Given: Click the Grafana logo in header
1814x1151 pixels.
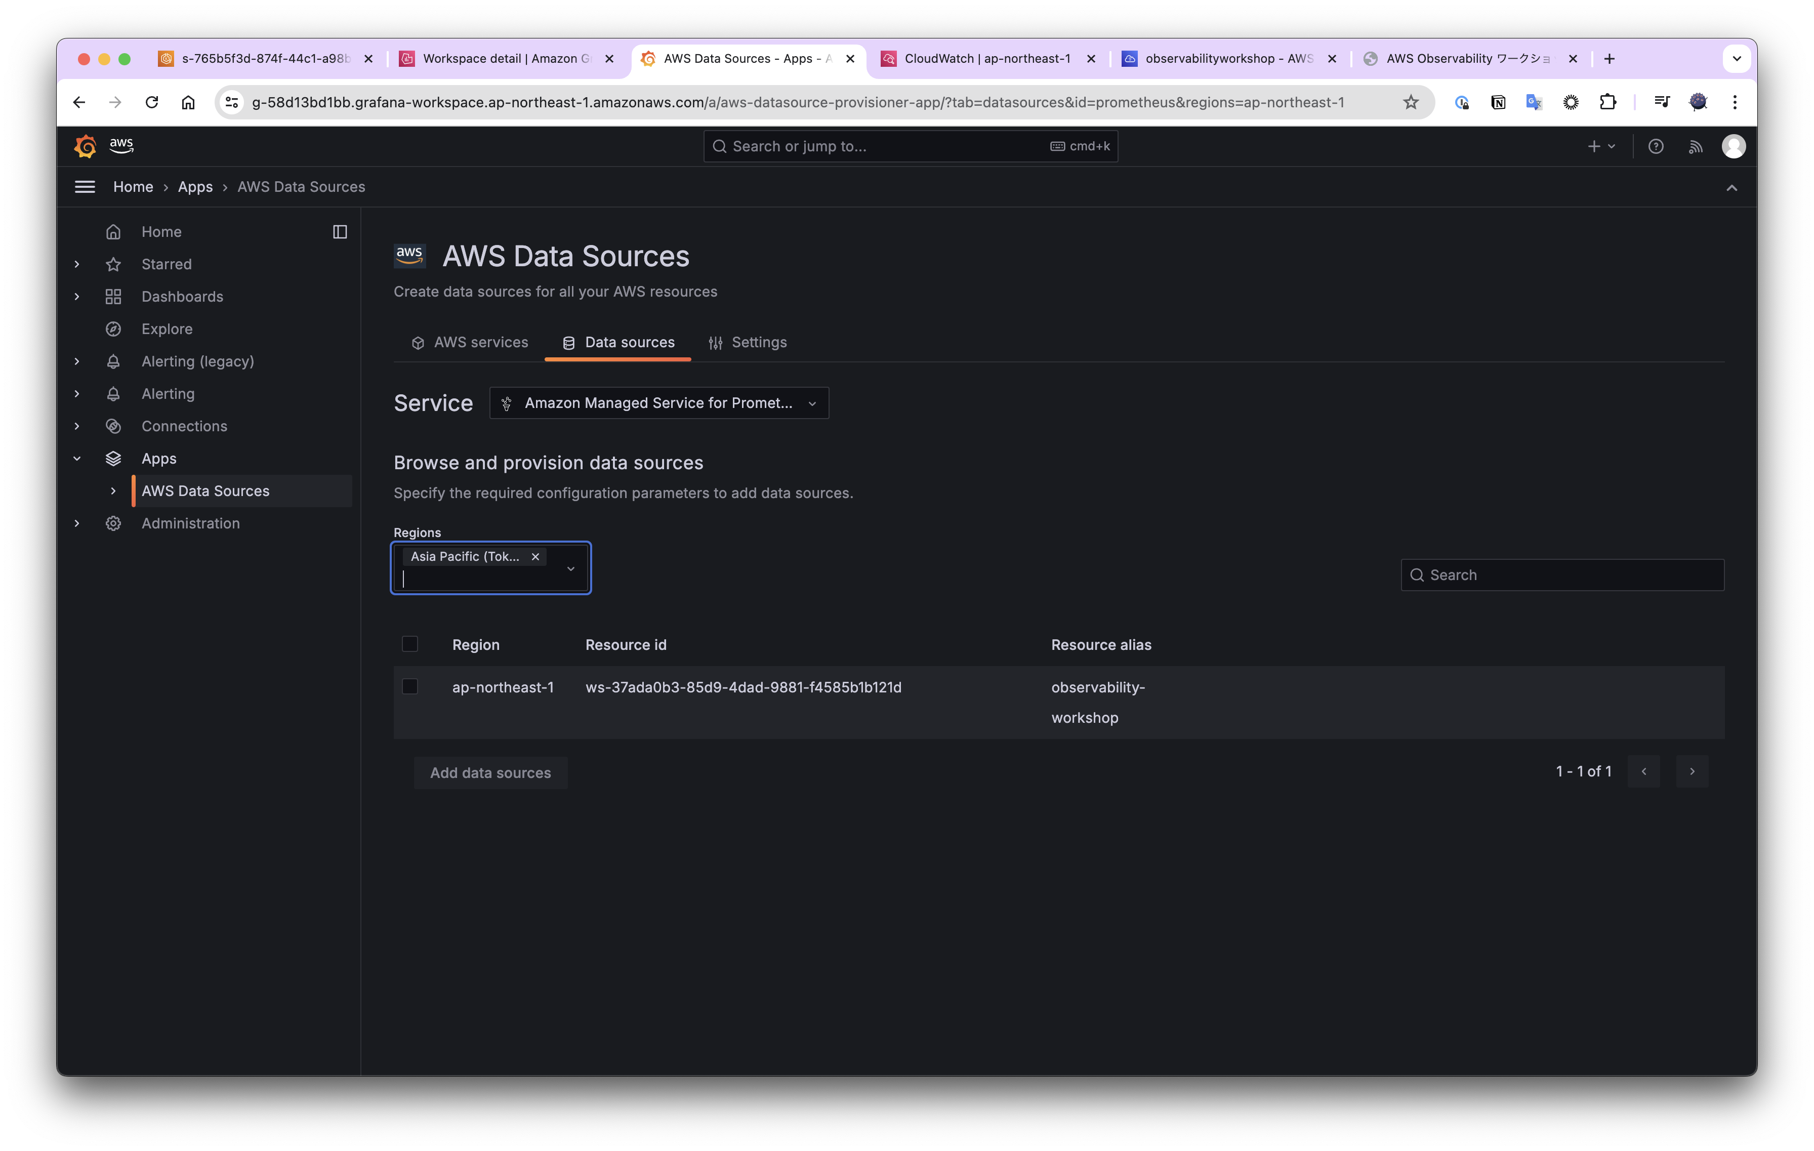Looking at the screenshot, I should pyautogui.click(x=85, y=146).
